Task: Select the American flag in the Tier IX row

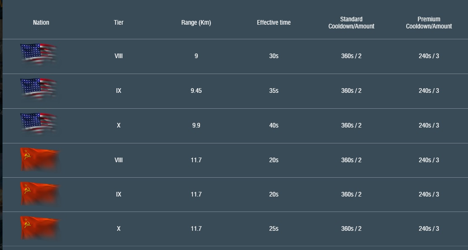Action: click(x=38, y=89)
